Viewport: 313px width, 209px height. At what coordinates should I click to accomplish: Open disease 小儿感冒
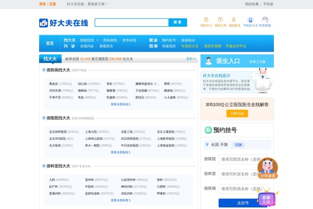170,97
